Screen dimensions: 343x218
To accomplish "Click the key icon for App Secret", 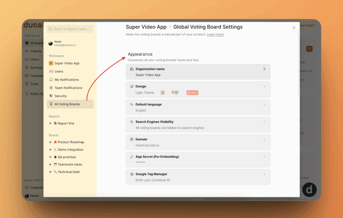I will pos(132,157).
